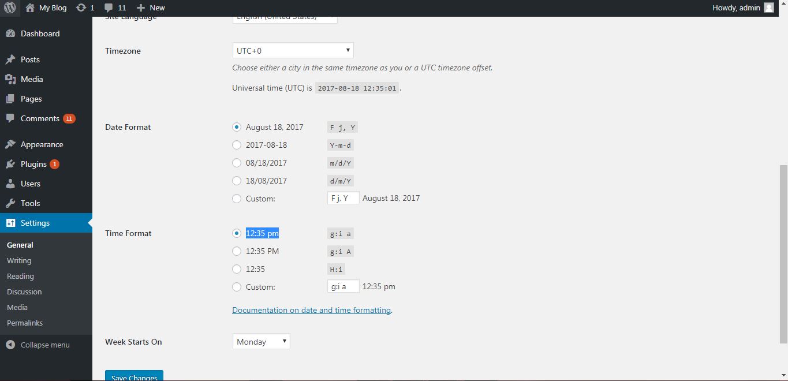Click the Y-m-d format code
This screenshot has height=381, width=788.
pos(341,145)
